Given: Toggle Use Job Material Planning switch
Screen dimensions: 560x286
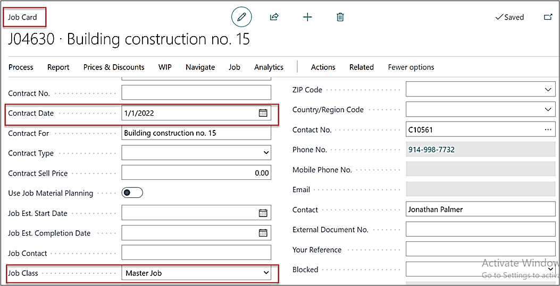Looking at the screenshot, I should [x=132, y=193].
